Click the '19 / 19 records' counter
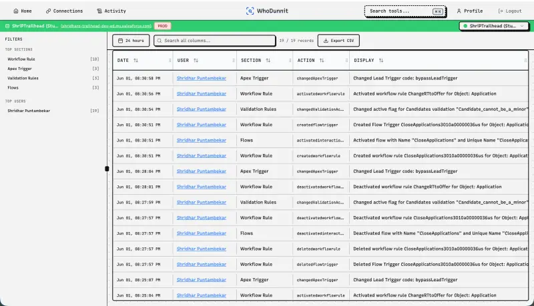Image resolution: width=534 pixels, height=306 pixels. [296, 41]
